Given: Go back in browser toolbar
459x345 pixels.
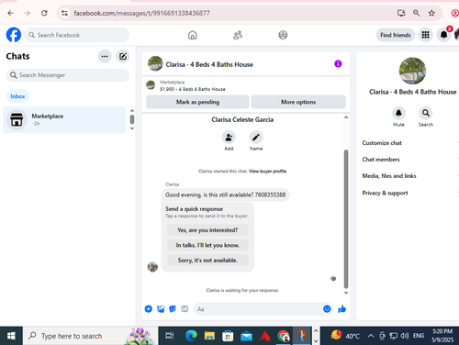Looking at the screenshot, I should 10,13.
